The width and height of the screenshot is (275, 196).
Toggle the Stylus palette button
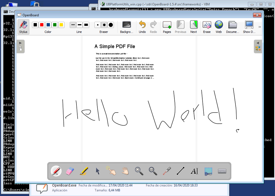pos(23,27)
